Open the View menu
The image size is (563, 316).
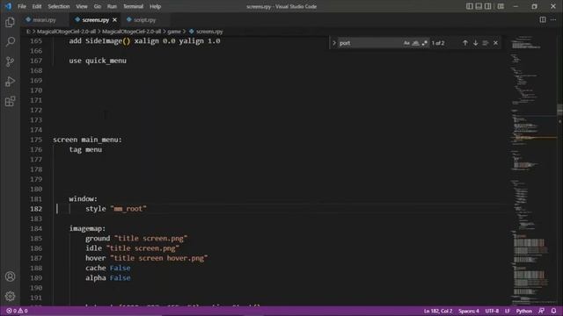pyautogui.click(x=82, y=6)
